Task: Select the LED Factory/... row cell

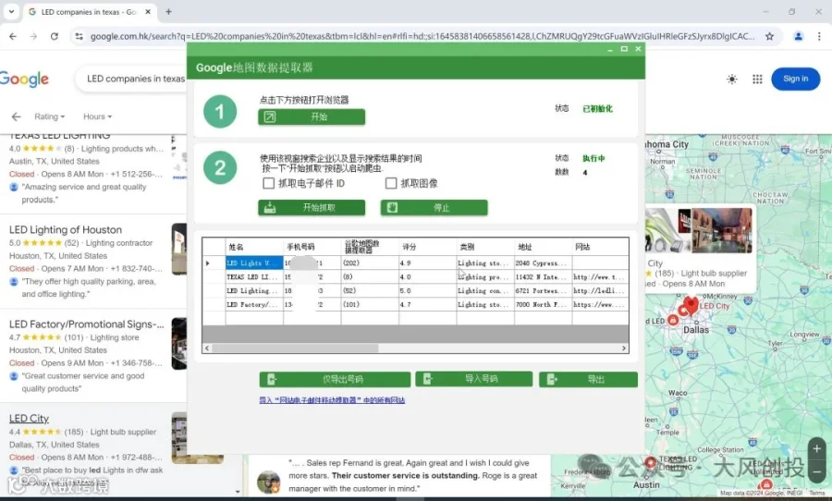Action: tap(254, 304)
